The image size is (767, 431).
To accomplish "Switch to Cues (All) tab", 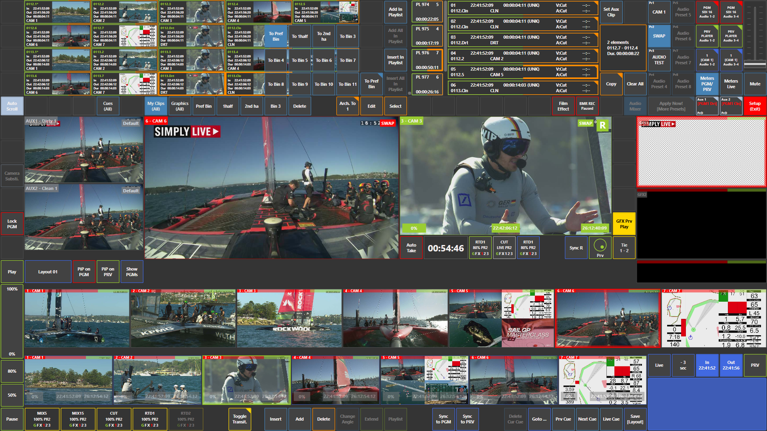I will pyautogui.click(x=108, y=106).
